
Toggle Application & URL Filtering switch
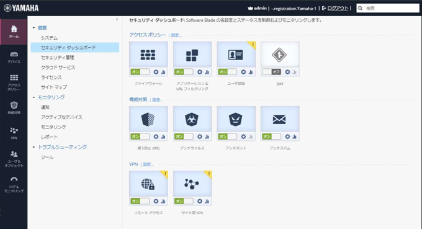click(x=184, y=72)
